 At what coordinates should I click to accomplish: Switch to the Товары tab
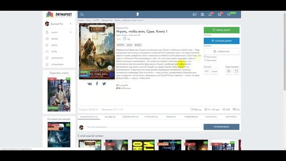(x=171, y=117)
